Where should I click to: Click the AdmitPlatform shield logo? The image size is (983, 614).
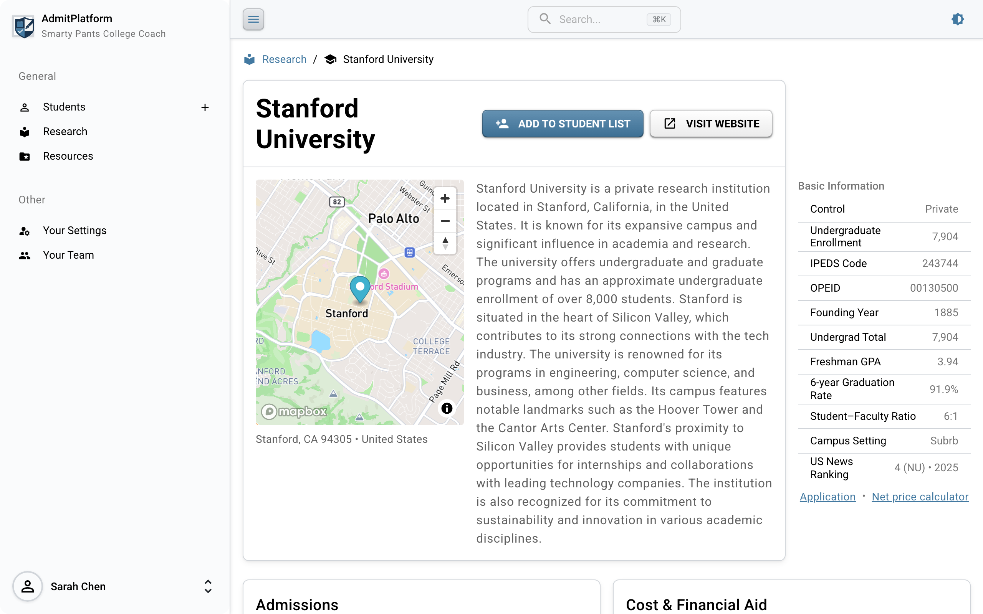(x=23, y=26)
